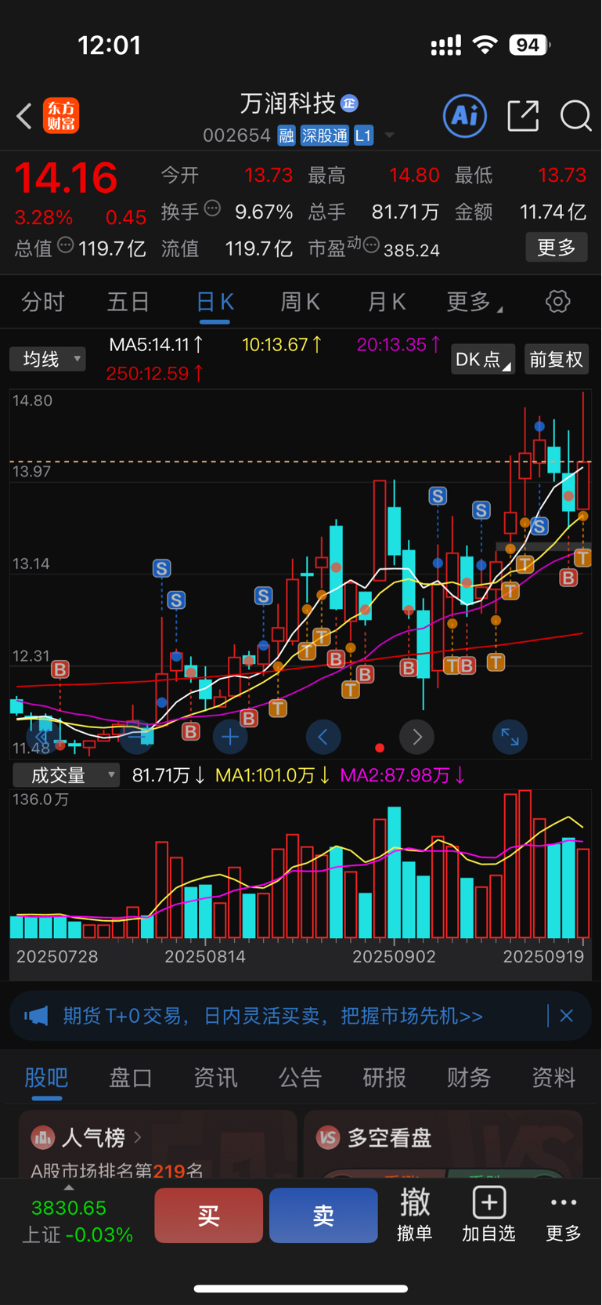602x1305 pixels.
Task: Open the 东方财富 logo icon
Action: tap(61, 116)
